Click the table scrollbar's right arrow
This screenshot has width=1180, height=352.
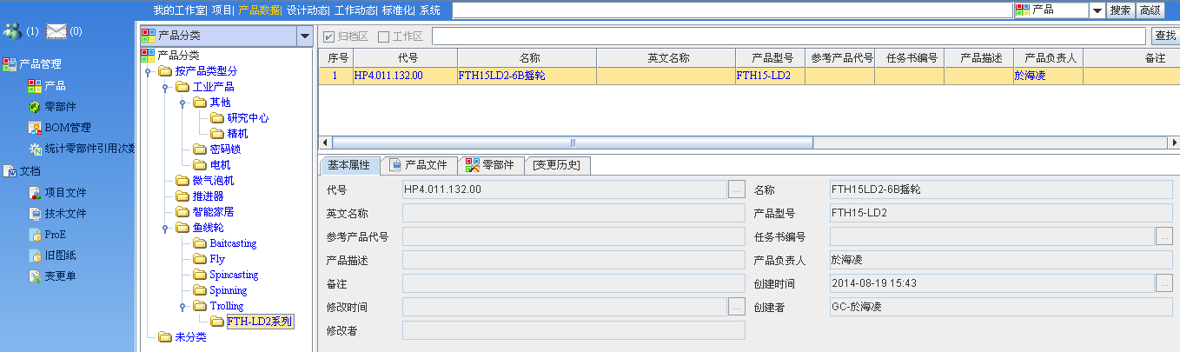pos(1172,143)
